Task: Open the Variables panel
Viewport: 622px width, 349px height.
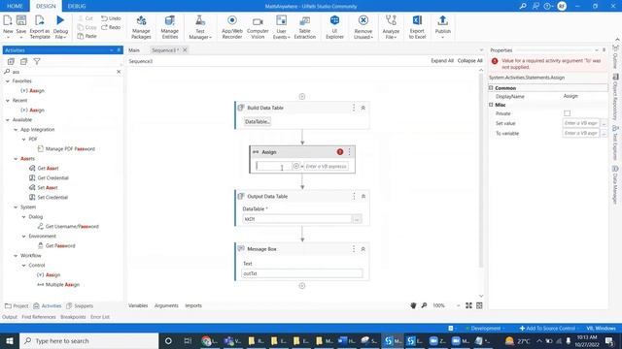Action: coord(138,305)
